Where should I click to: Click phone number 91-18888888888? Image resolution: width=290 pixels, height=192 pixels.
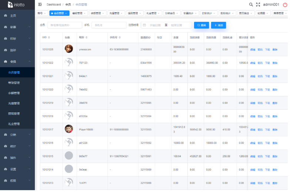(119, 129)
